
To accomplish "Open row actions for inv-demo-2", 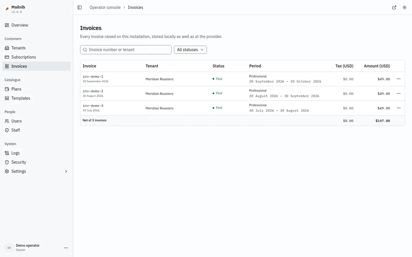I will tap(399, 94).
